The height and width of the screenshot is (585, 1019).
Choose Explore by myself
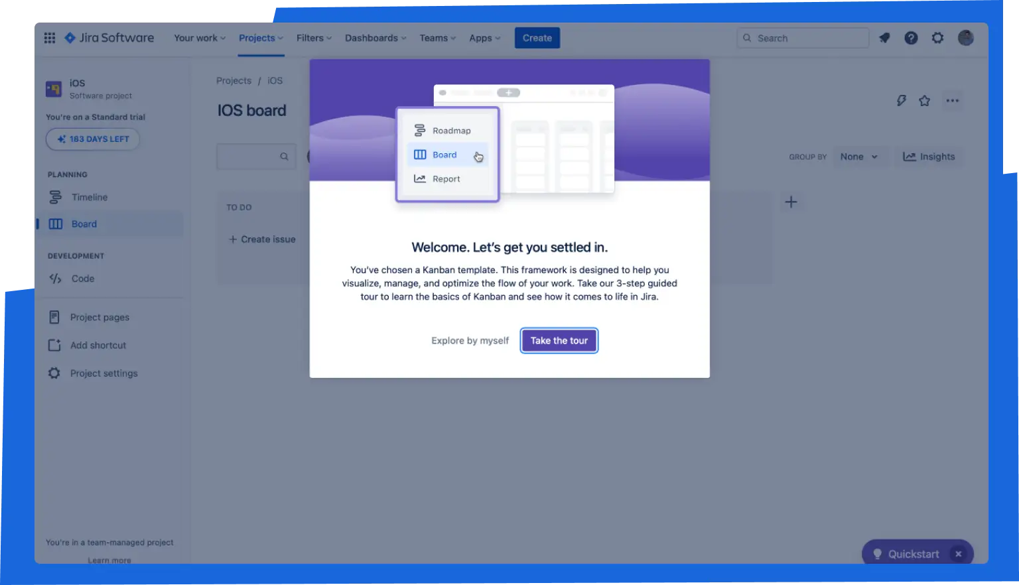coord(470,340)
